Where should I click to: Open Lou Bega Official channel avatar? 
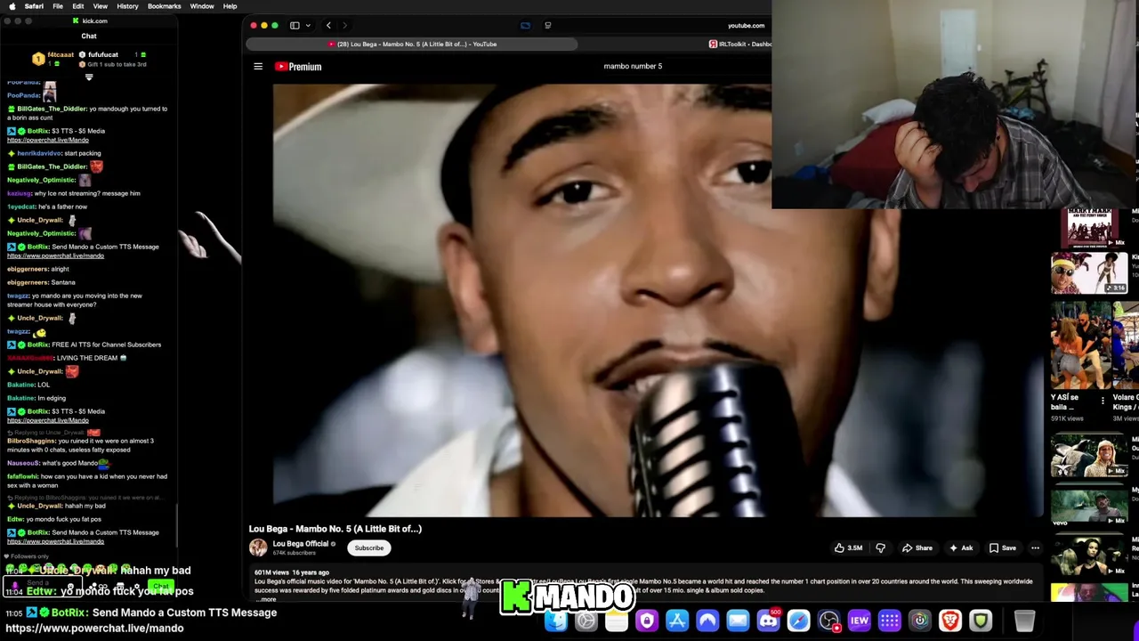click(258, 548)
